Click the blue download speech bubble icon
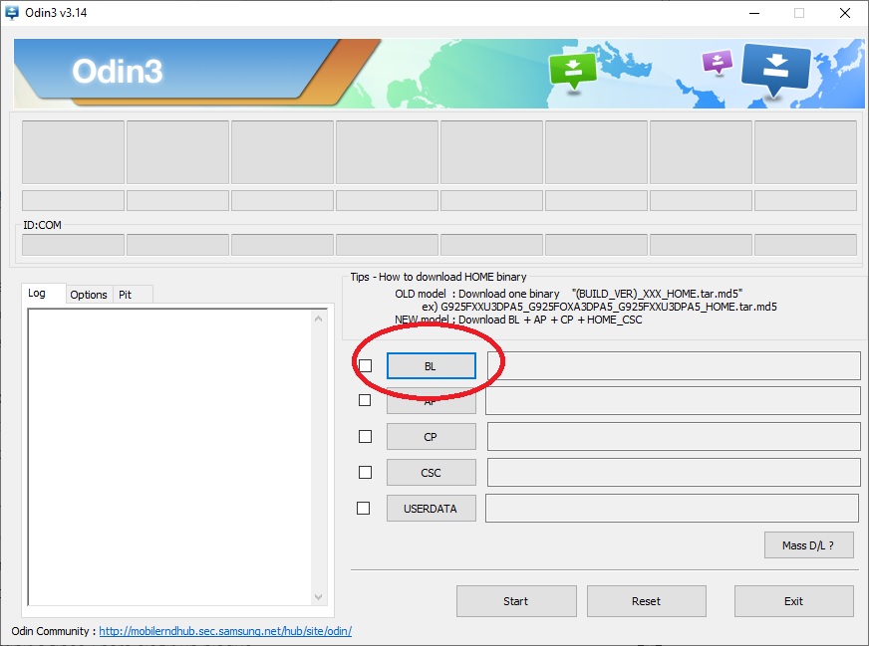Image resolution: width=869 pixels, height=646 pixels. coord(776,70)
